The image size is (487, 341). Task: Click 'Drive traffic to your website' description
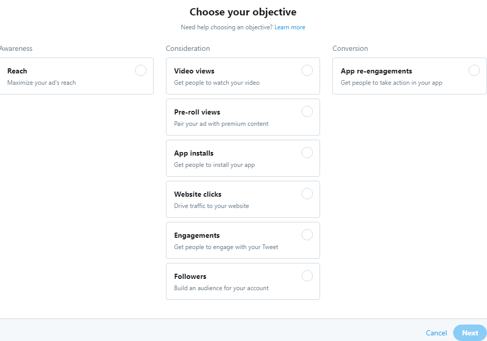(212, 206)
